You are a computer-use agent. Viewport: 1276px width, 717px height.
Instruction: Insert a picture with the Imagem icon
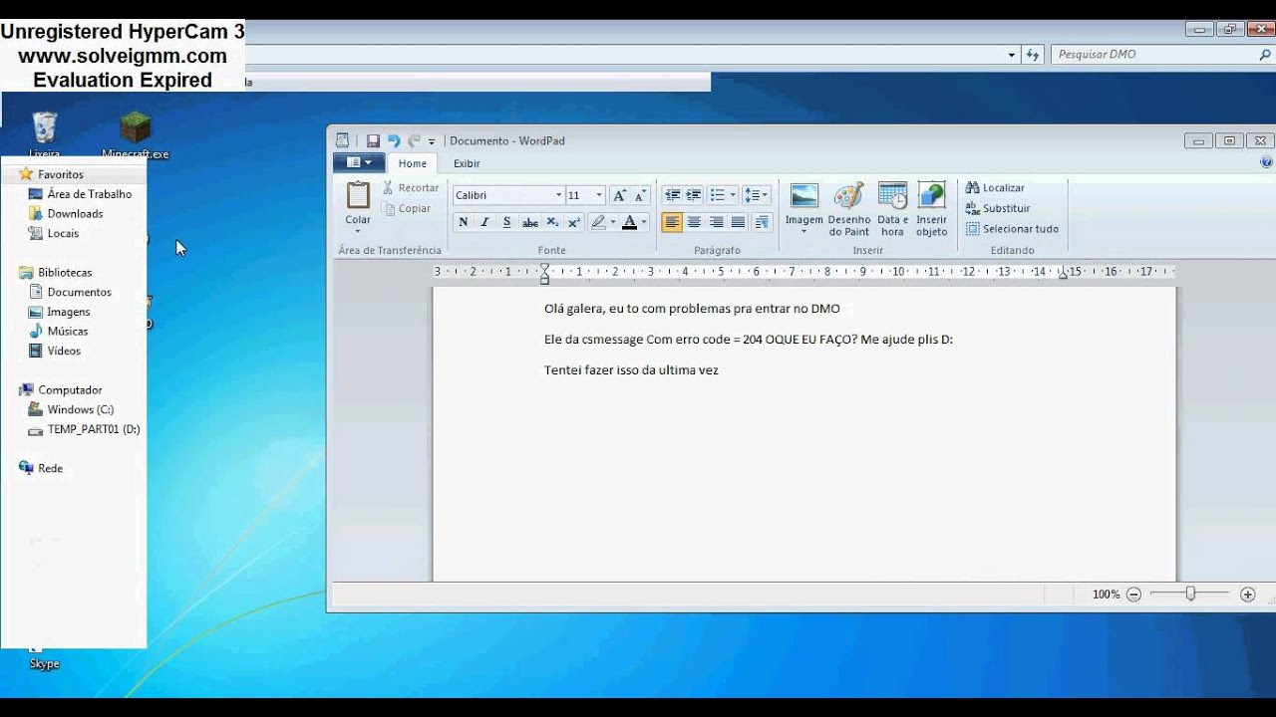(x=803, y=196)
